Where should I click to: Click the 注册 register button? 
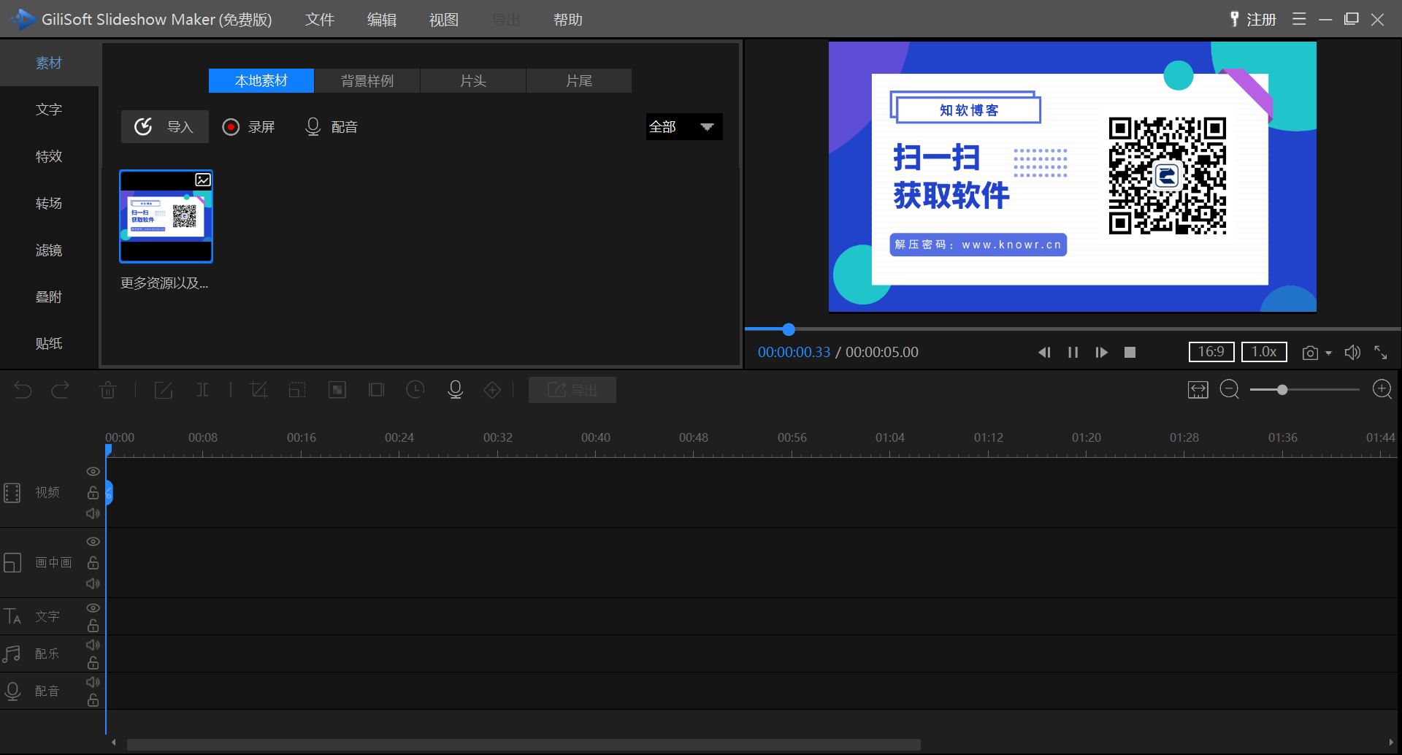(x=1253, y=20)
